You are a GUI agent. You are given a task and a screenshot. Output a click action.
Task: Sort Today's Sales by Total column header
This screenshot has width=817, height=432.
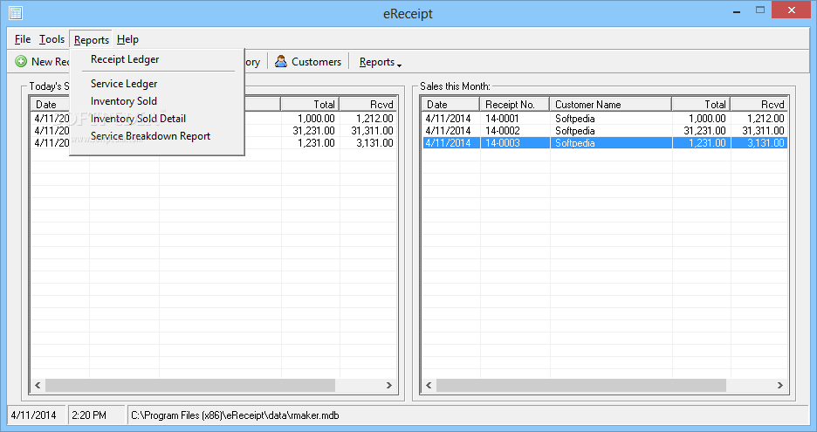310,104
